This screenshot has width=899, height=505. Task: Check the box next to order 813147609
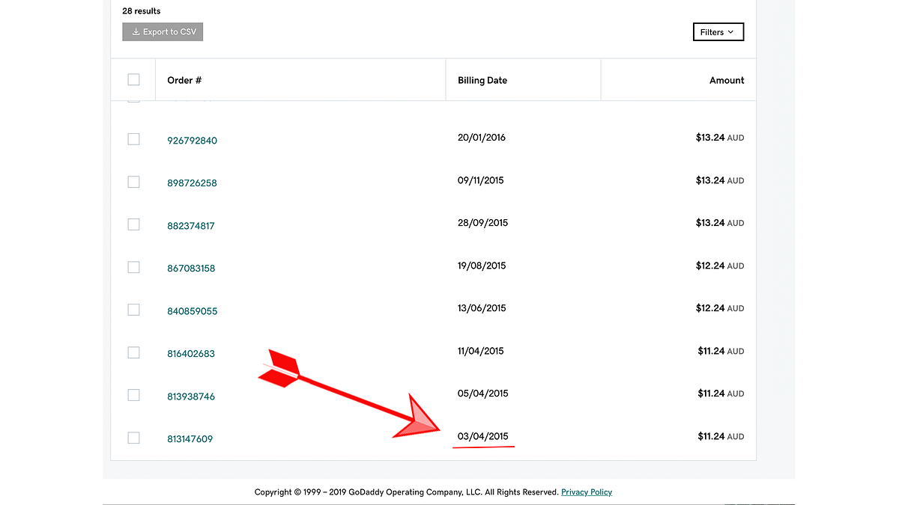click(133, 437)
